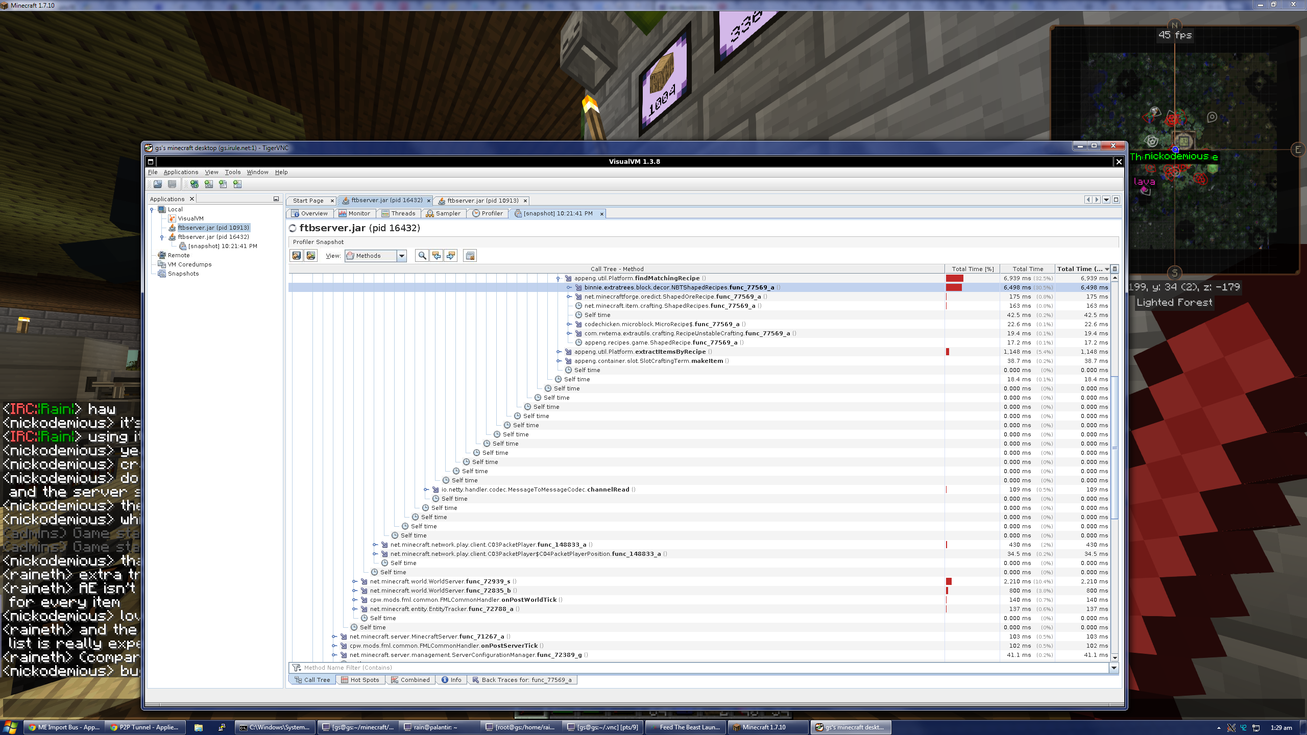Click the Load snapshot toolbar icon
Screen dimensions: 1307x735
[x=158, y=184]
